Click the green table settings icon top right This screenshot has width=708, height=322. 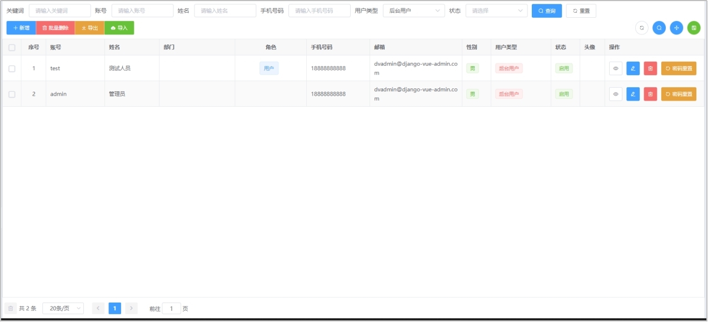[694, 27]
